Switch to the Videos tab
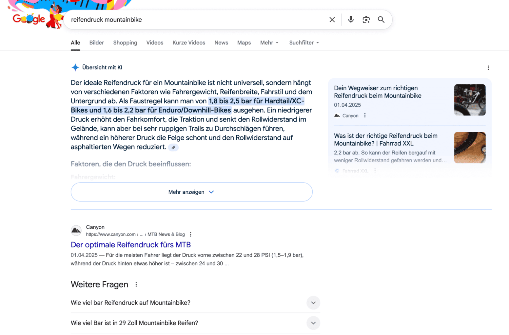The image size is (509, 335). [155, 43]
